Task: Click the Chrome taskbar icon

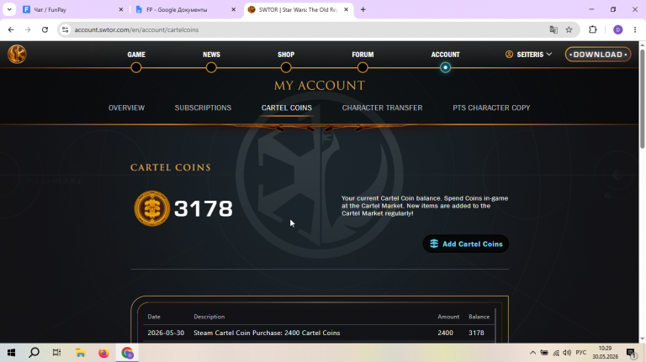Action: [127, 353]
